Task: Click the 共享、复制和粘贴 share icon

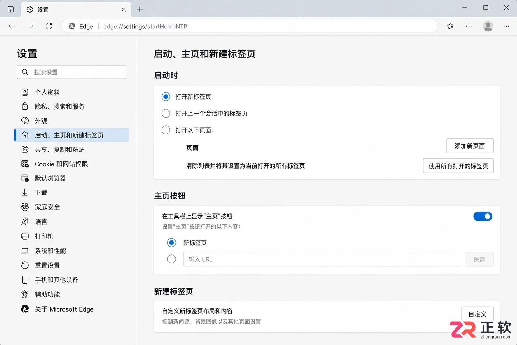Action: [25, 149]
